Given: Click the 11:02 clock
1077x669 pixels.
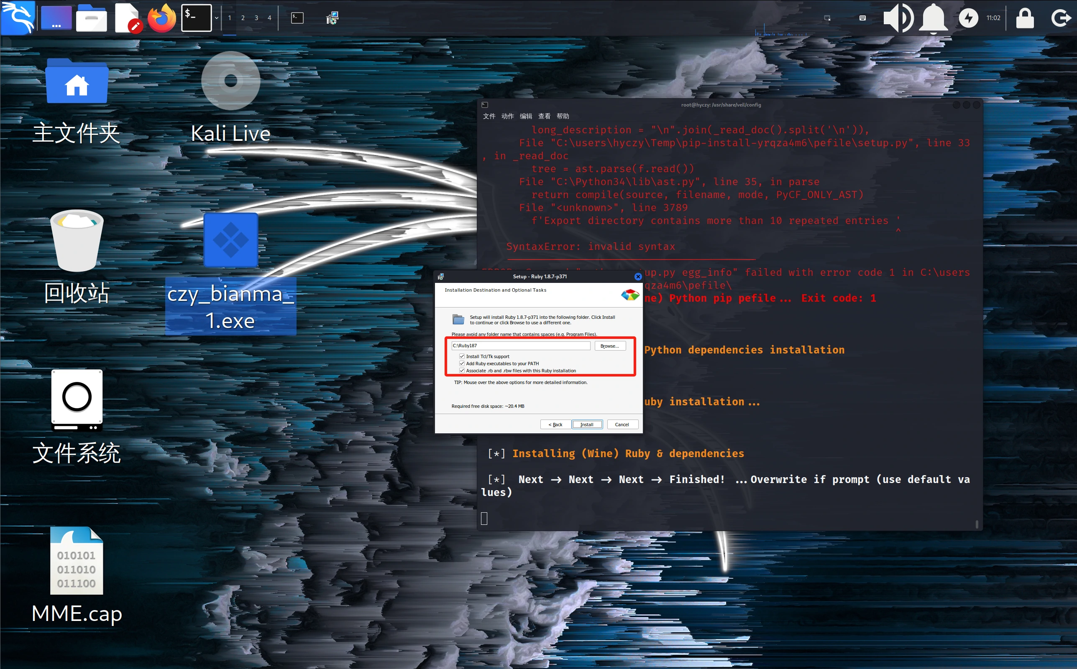Looking at the screenshot, I should click(x=993, y=18).
